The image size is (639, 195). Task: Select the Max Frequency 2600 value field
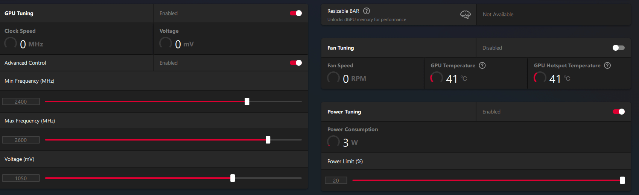[21, 140]
